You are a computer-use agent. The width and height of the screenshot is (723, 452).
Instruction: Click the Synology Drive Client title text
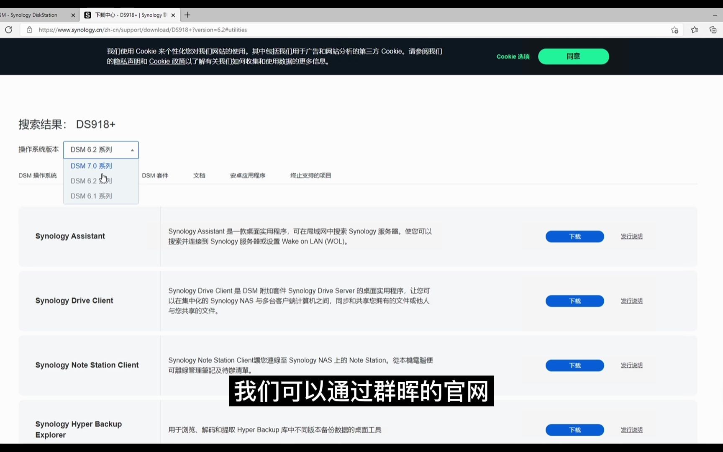(74, 300)
